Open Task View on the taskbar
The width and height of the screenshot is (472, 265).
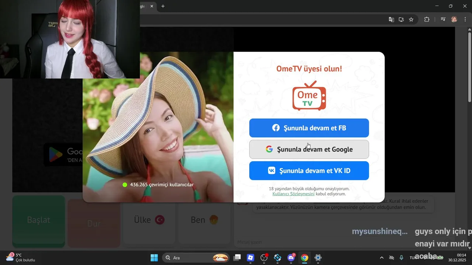(x=237, y=258)
